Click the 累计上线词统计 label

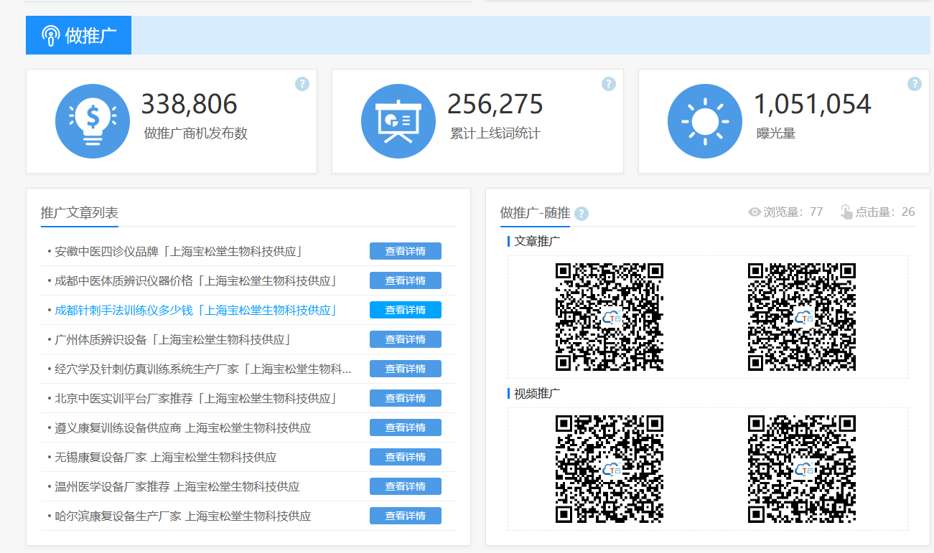pos(495,133)
